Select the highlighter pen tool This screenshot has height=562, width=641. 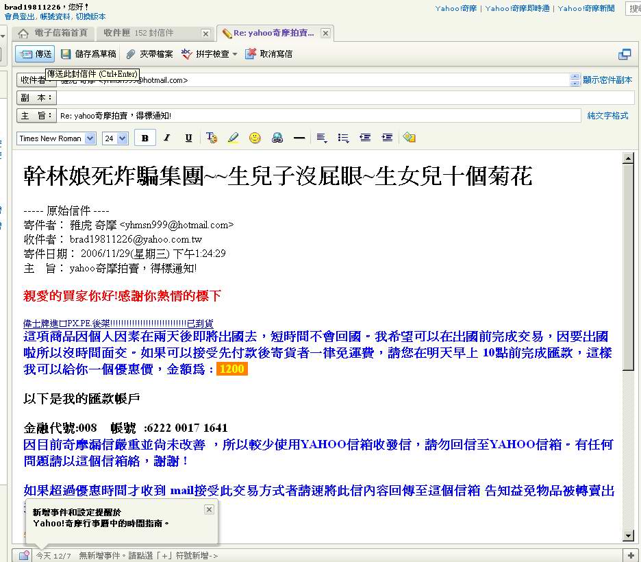(233, 138)
